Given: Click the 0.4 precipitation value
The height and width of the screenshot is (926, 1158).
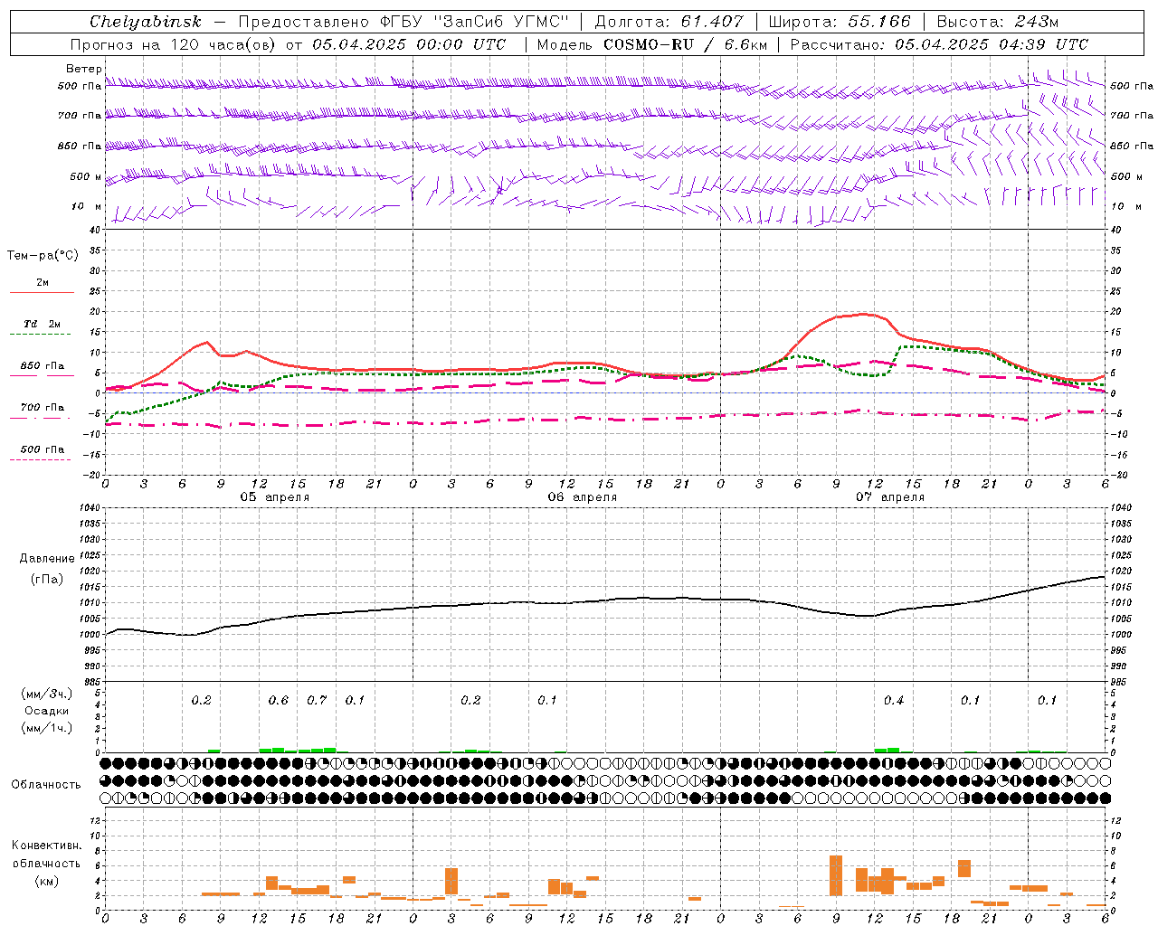Looking at the screenshot, I should tap(894, 701).
